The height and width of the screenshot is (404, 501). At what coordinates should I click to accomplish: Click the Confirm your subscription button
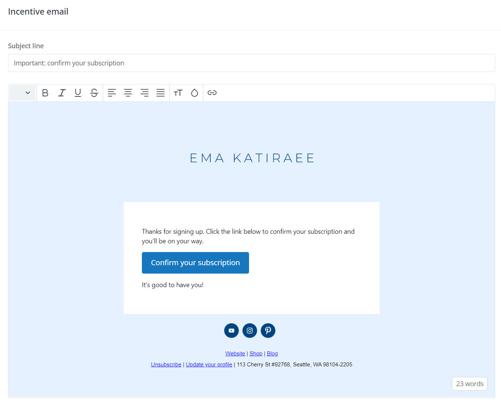(195, 263)
